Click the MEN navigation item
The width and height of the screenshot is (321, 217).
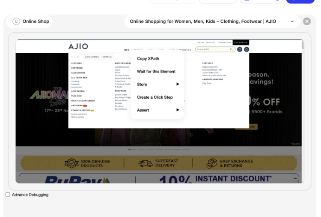click(x=127, y=50)
